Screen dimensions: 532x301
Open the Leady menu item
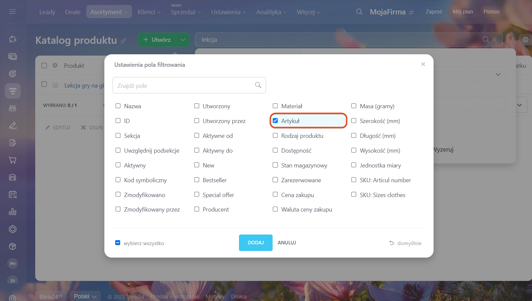pos(47,12)
